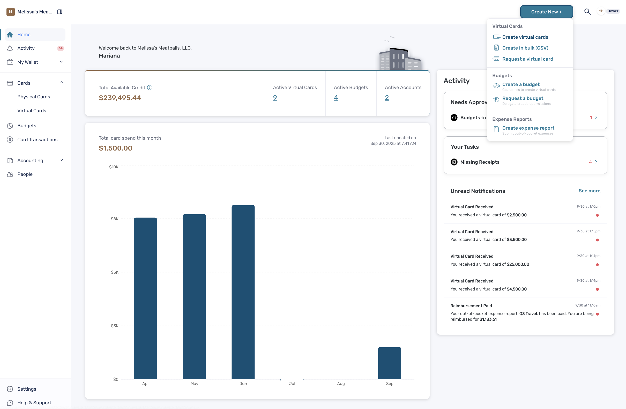Expand the Accounting menu chevron
The image size is (626, 409).
point(61,160)
